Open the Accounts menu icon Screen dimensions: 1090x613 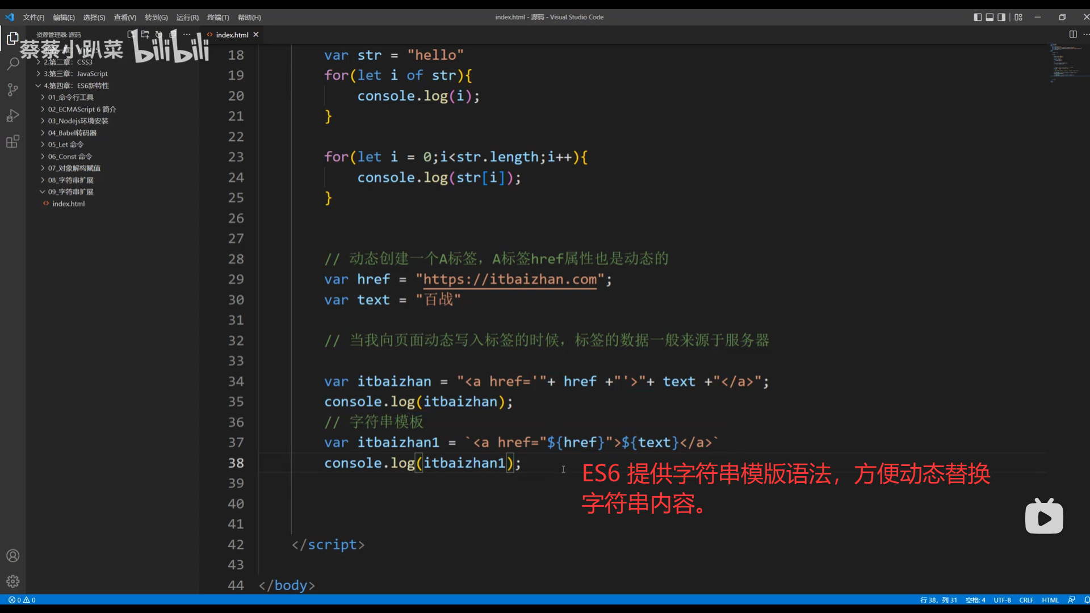(12, 556)
